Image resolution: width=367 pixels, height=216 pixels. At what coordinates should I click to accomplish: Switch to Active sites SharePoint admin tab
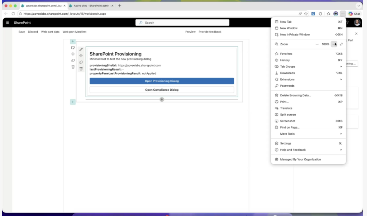pos(91,6)
